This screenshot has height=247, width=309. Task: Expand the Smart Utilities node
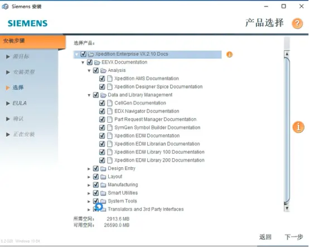(x=89, y=193)
